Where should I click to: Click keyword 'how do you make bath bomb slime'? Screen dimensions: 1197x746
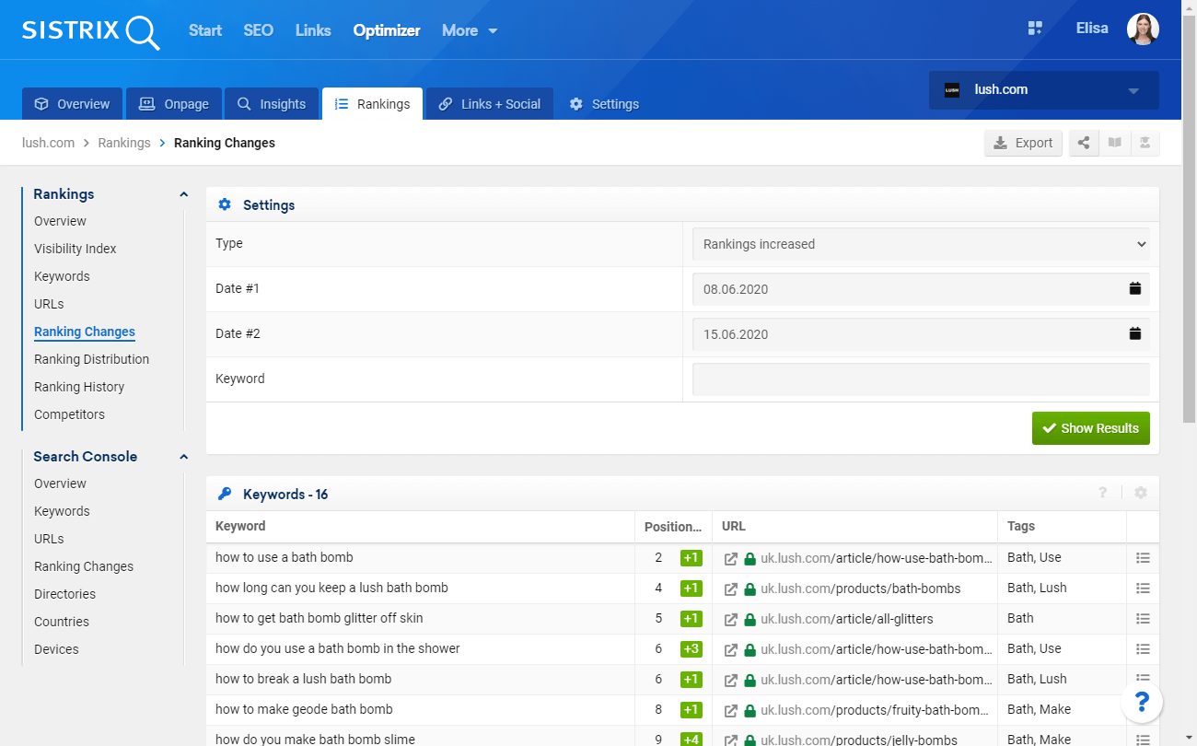[315, 740]
